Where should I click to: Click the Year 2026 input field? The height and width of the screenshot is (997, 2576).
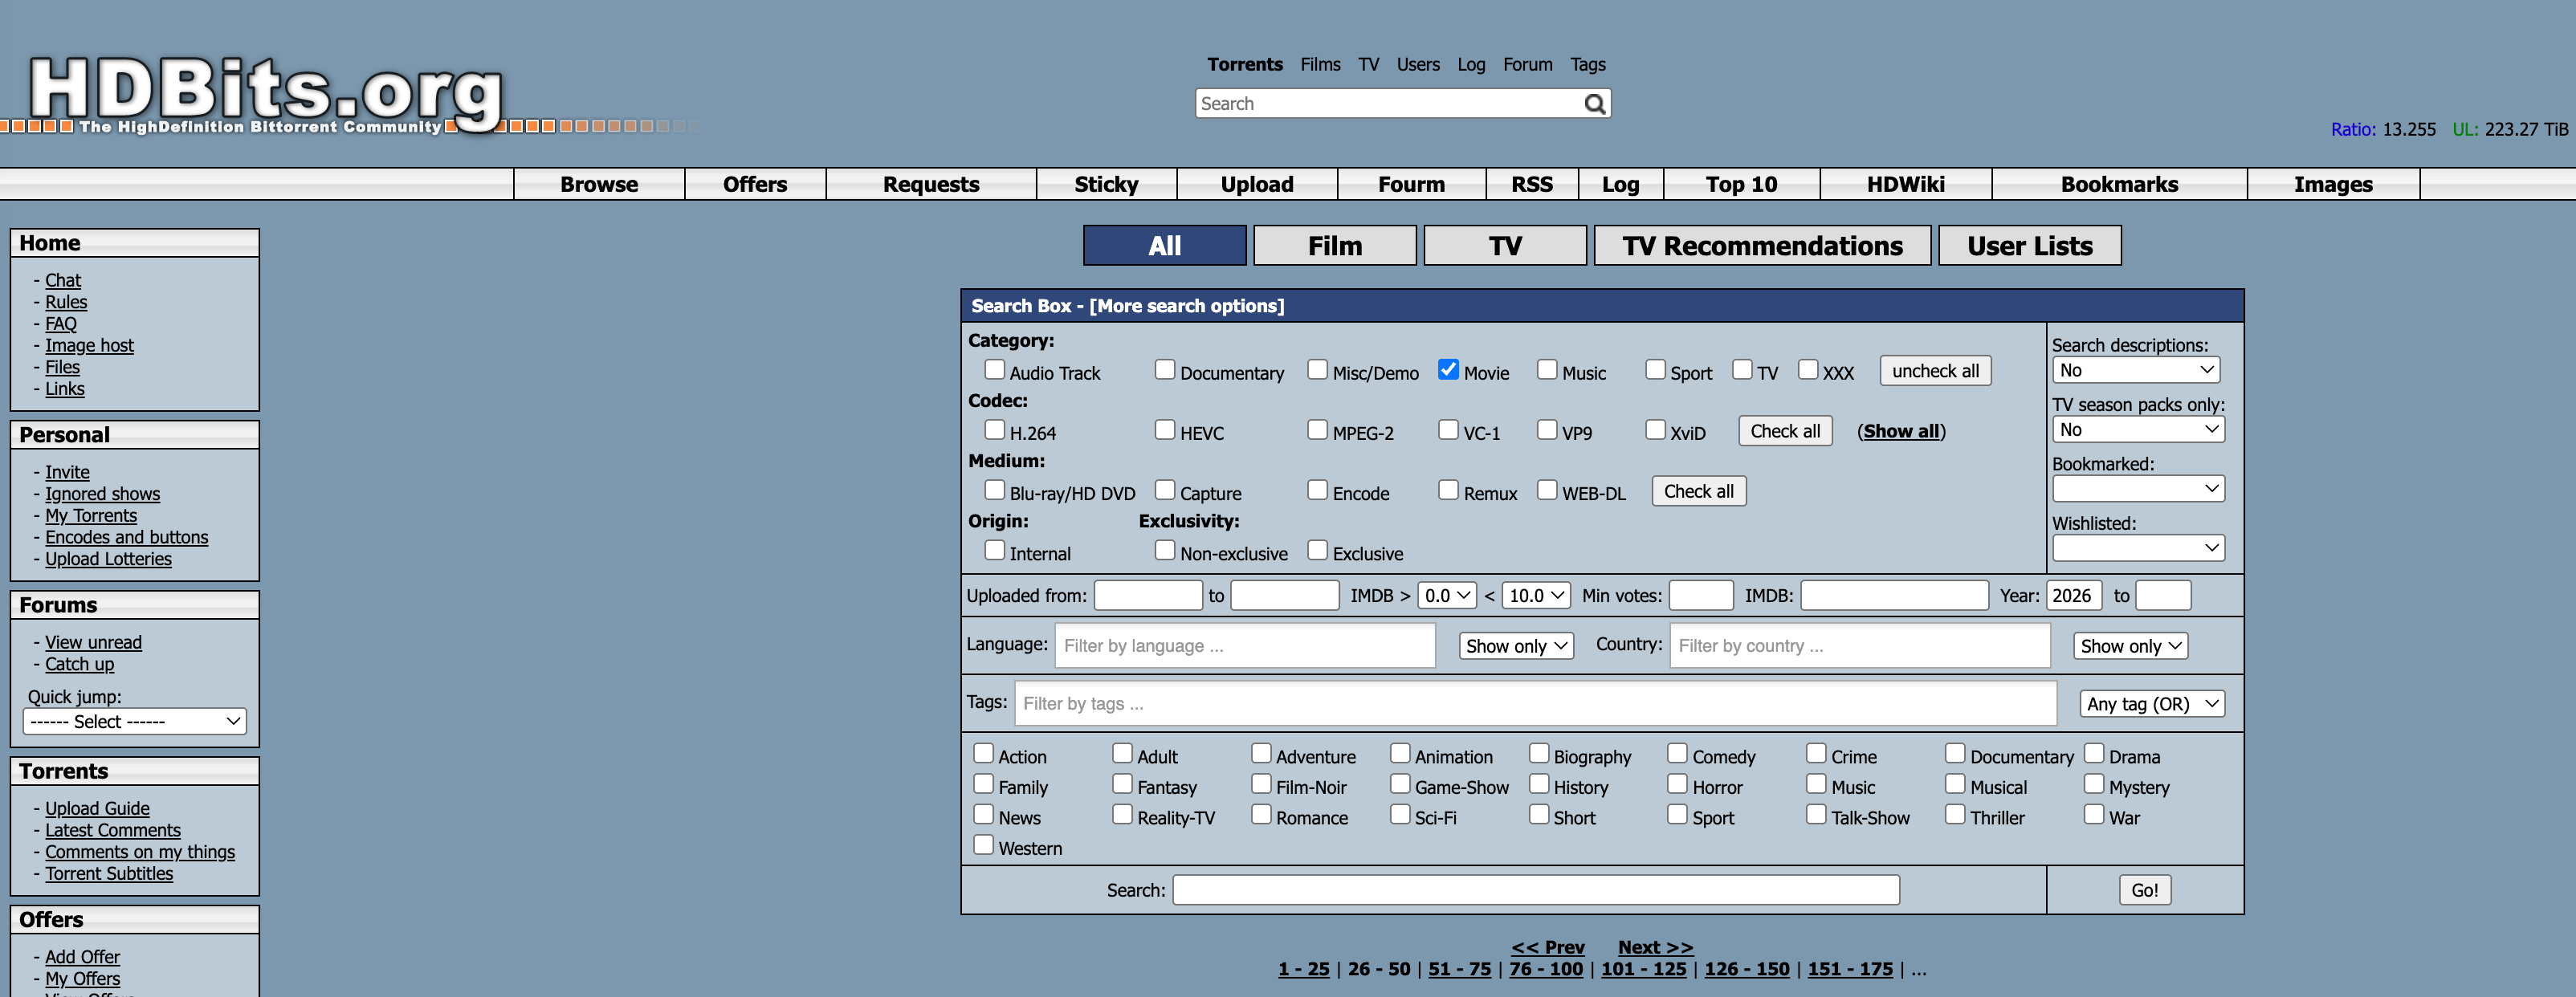(x=2073, y=596)
